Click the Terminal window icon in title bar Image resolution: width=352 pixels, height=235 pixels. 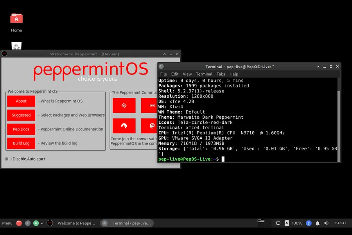pyautogui.click(x=161, y=66)
